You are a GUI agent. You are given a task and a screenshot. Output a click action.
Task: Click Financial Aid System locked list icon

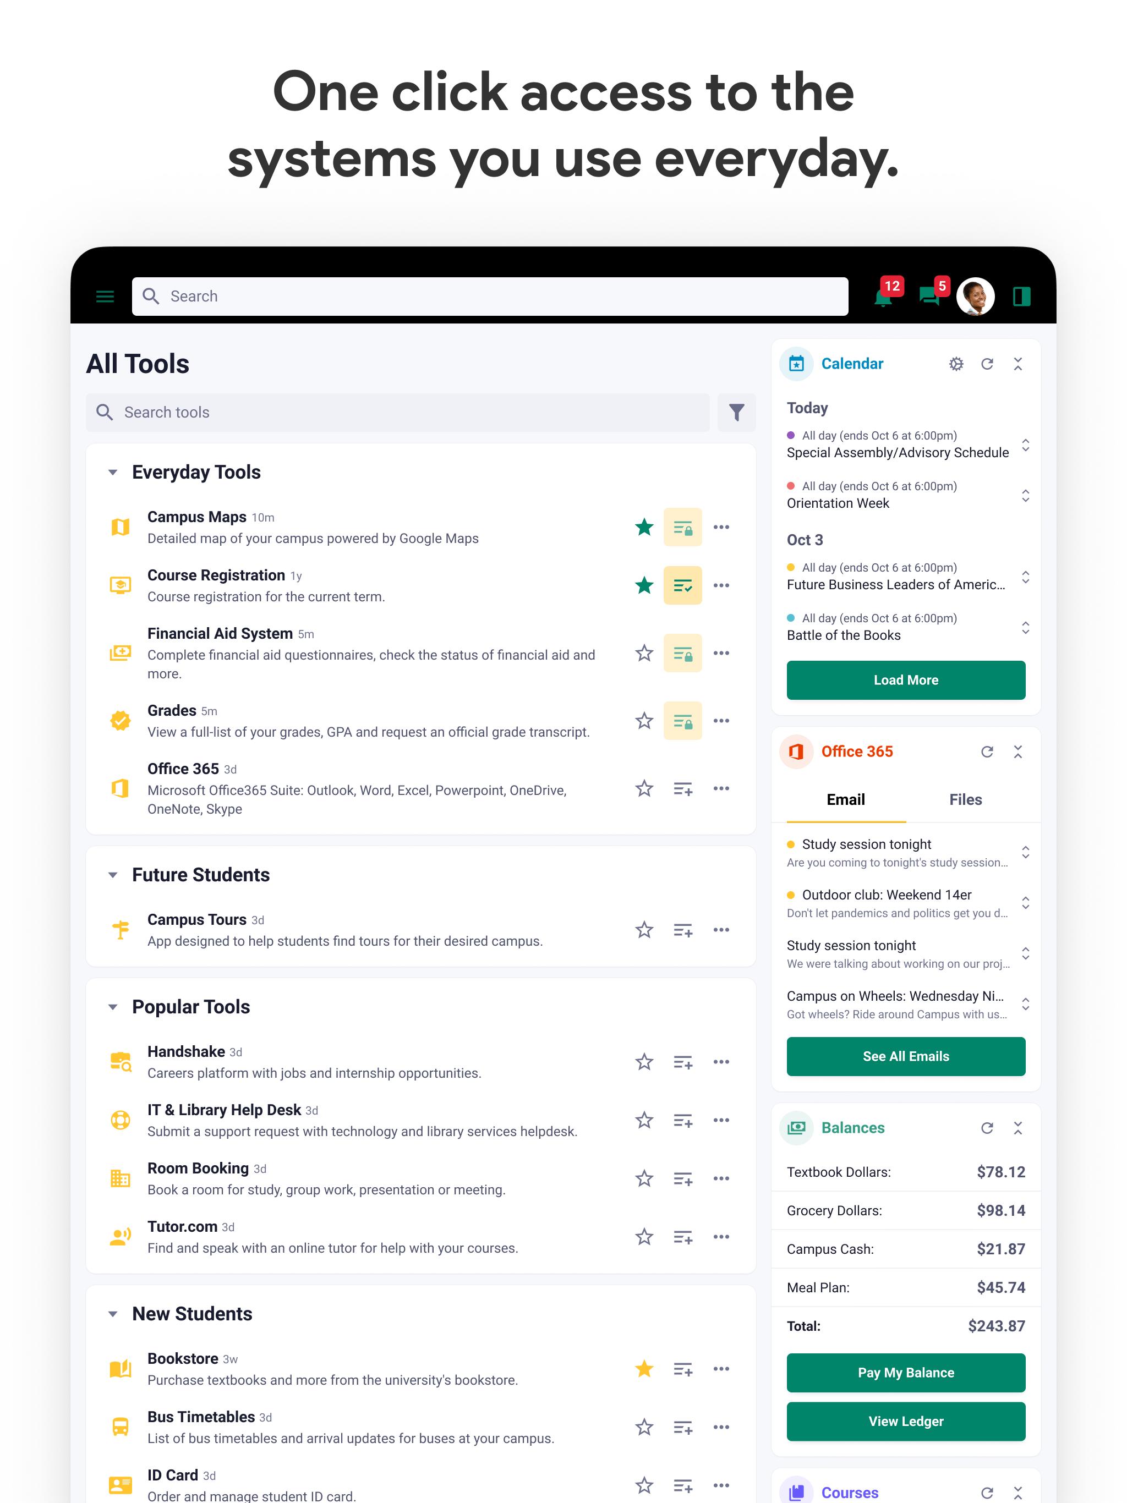click(x=682, y=653)
